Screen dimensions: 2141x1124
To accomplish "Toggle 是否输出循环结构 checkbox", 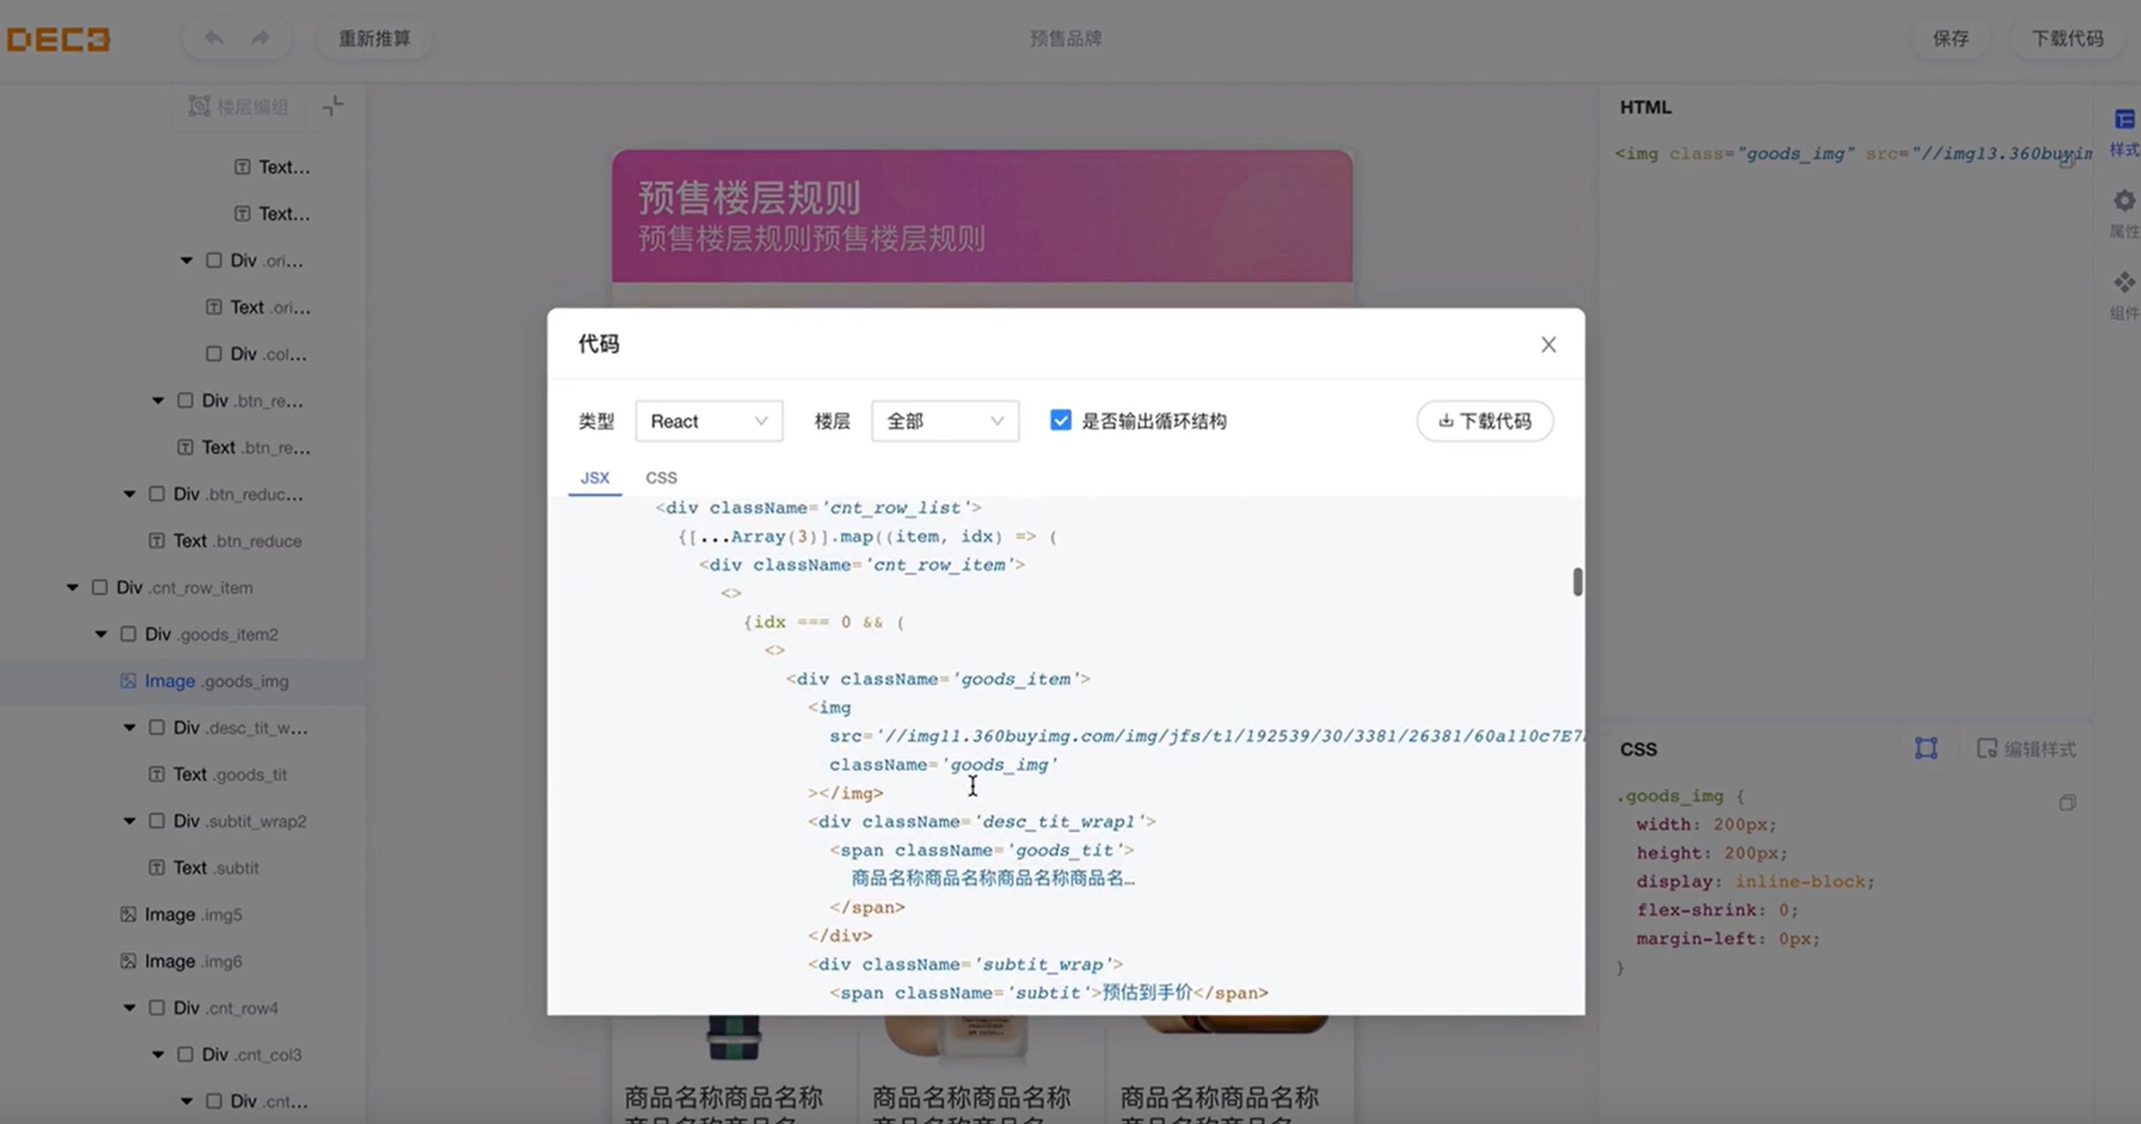I will (x=1060, y=420).
